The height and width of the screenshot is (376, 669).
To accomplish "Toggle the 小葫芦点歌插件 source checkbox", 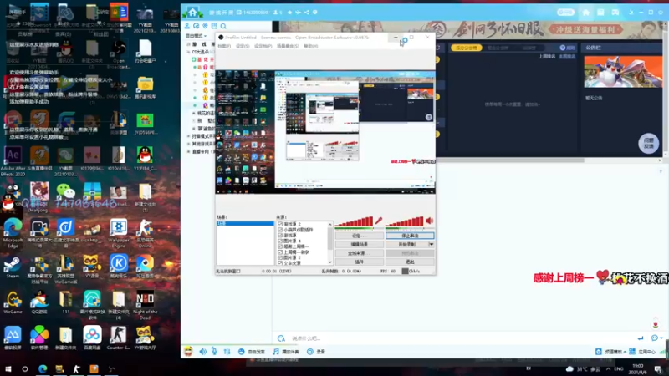I will click(280, 230).
